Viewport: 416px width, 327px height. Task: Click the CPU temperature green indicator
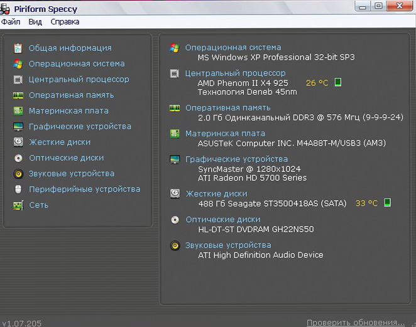[337, 82]
